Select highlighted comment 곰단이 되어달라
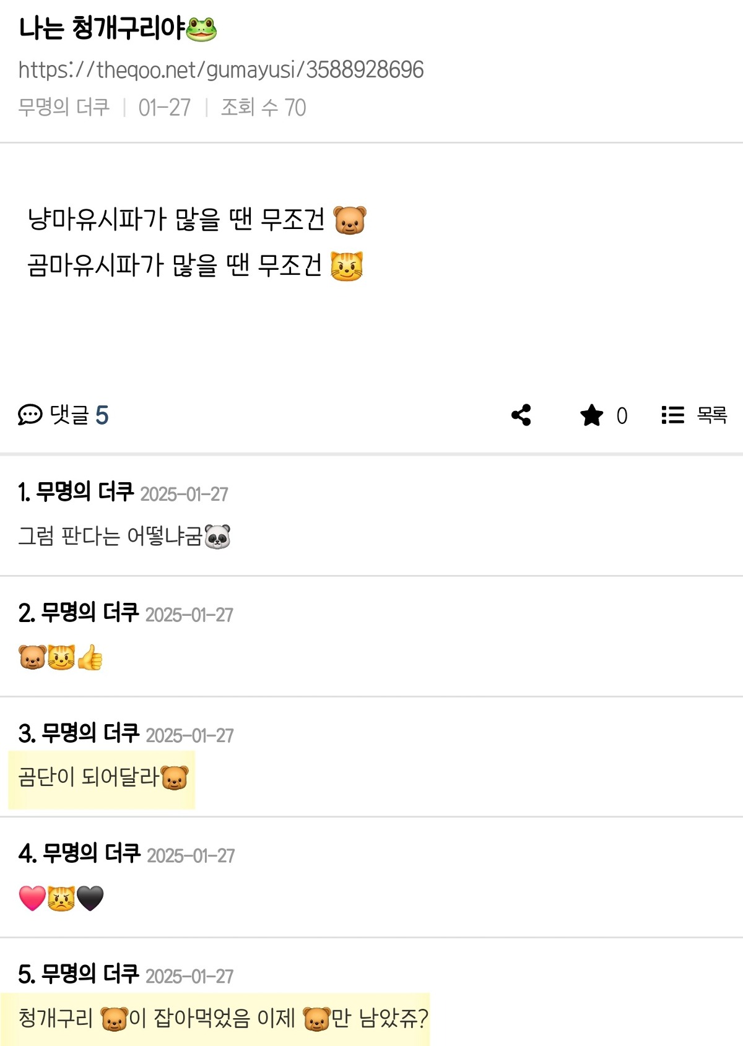Viewport: 743px width, 1046px height. pyautogui.click(x=102, y=779)
